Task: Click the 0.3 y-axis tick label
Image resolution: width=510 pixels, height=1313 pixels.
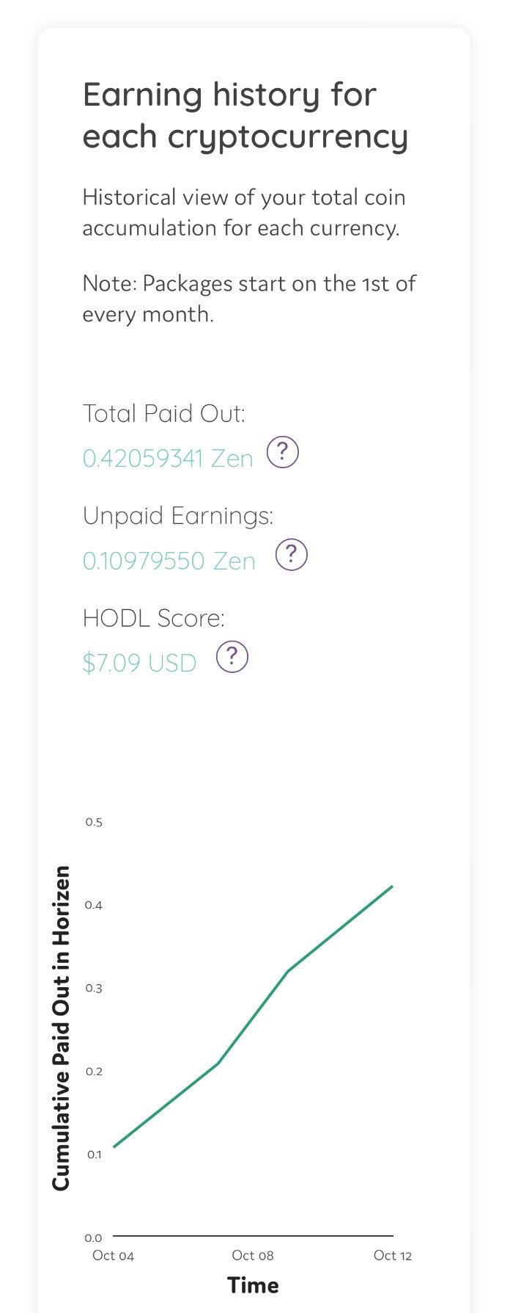Action: click(94, 989)
